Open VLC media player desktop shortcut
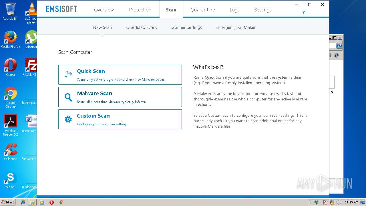This screenshot has height=206, width=366. 31,13
